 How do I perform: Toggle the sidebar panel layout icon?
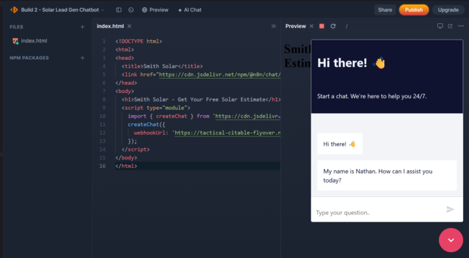click(119, 10)
